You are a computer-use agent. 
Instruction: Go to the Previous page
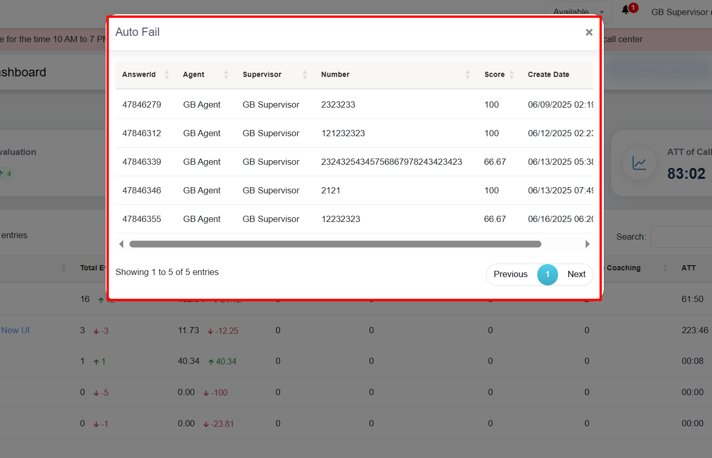tap(510, 274)
